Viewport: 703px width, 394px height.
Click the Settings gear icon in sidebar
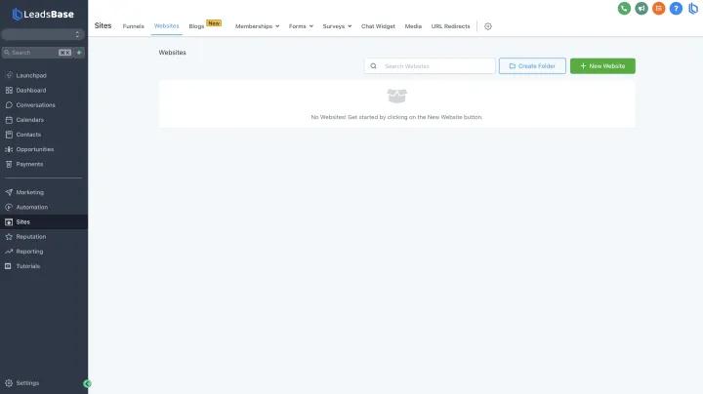[x=9, y=383]
